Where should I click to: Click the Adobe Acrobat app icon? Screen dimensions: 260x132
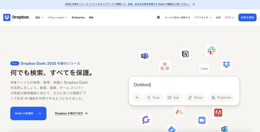coord(218,113)
